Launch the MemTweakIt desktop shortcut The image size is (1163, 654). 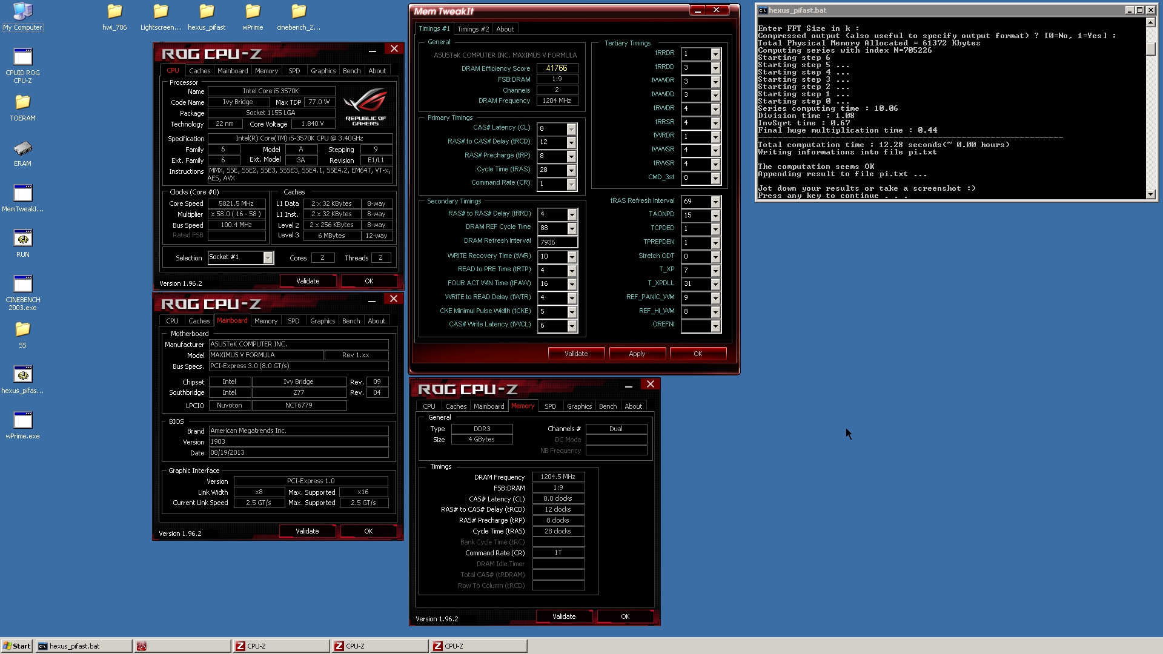tap(22, 199)
